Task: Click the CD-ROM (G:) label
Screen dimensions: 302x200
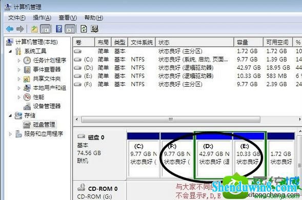Action: point(94,196)
